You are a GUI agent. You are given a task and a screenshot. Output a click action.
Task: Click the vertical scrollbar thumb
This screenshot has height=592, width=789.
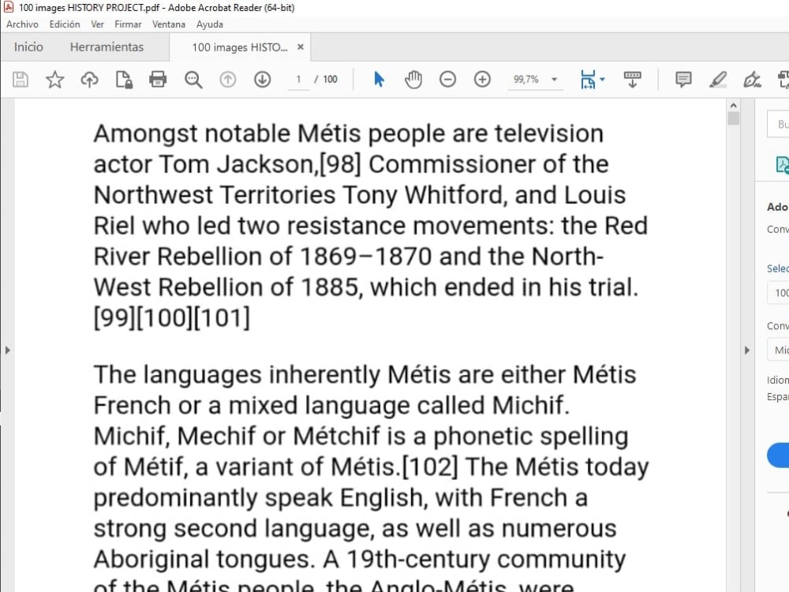coord(733,118)
